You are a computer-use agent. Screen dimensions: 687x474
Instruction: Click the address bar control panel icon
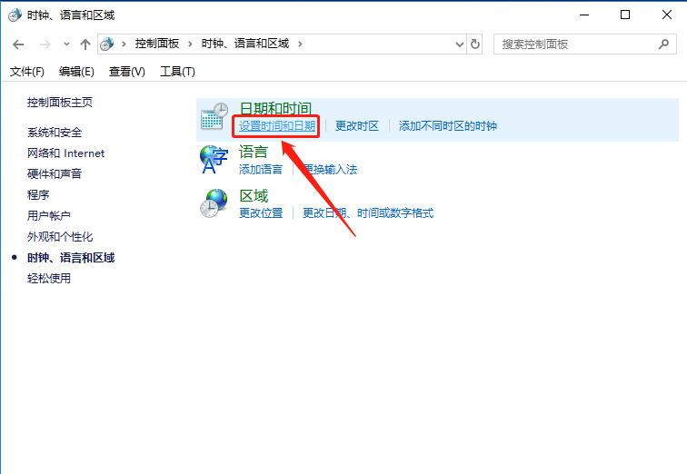[108, 44]
